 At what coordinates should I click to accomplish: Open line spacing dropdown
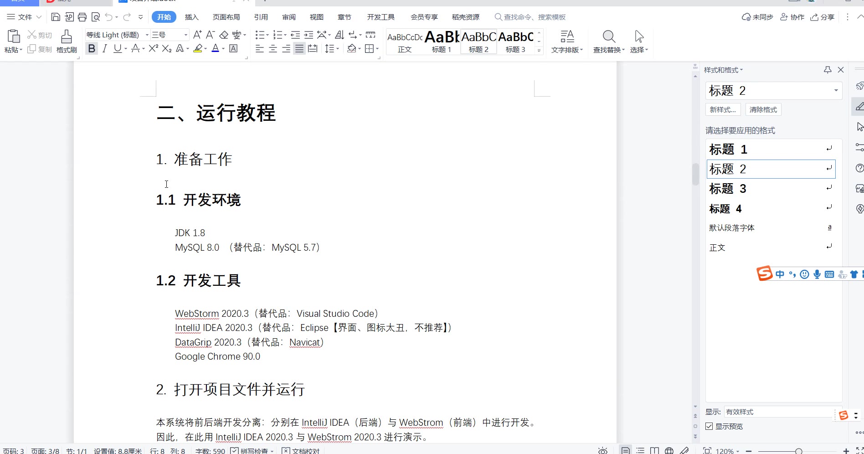pyautogui.click(x=332, y=48)
